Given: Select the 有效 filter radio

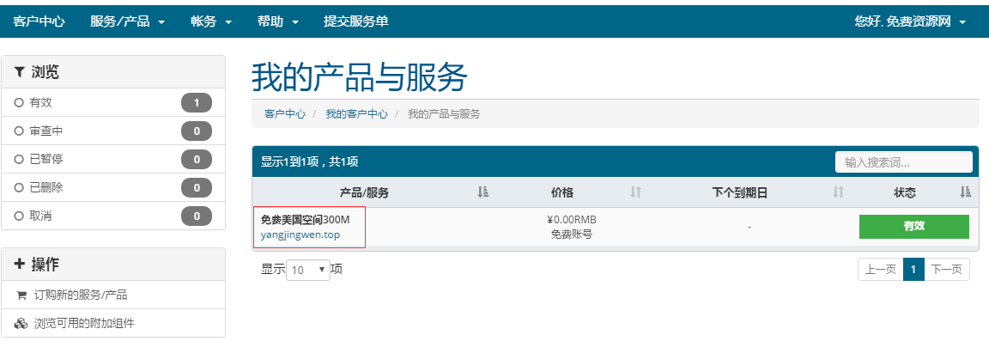Looking at the screenshot, I should [19, 102].
